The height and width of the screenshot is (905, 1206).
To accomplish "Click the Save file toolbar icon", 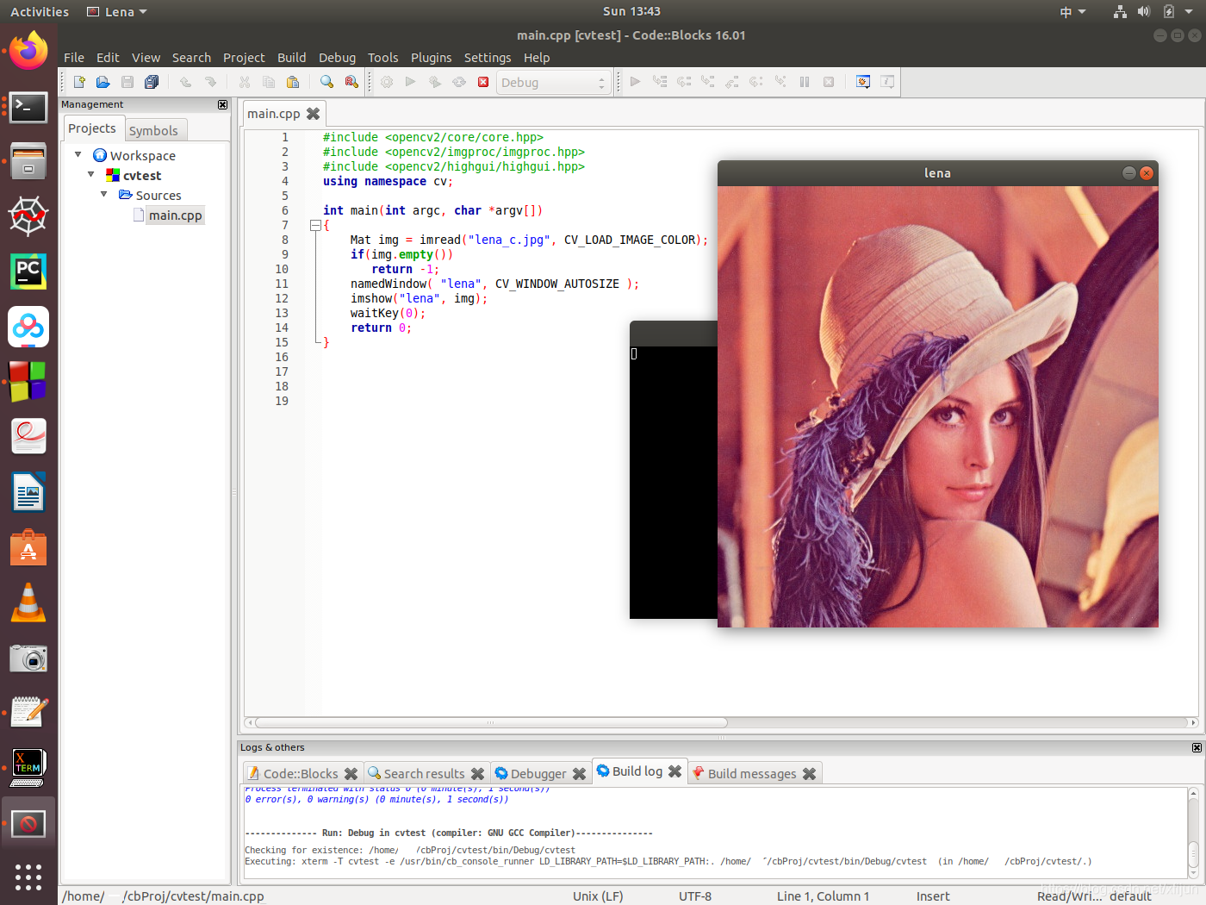I will (127, 82).
